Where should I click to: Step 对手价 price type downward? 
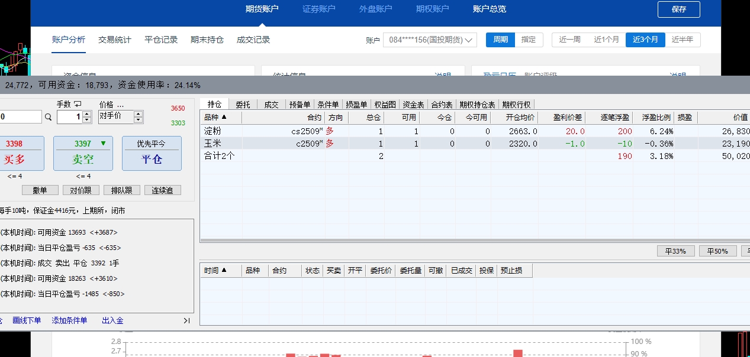coord(139,120)
